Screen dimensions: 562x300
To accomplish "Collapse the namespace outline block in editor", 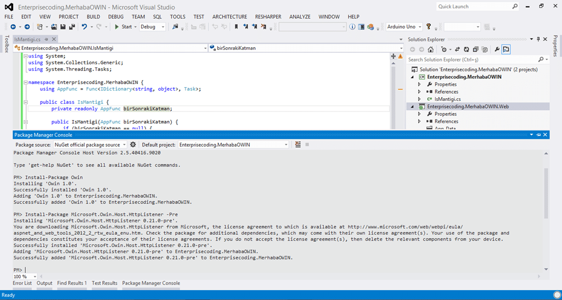I will click(25, 82).
